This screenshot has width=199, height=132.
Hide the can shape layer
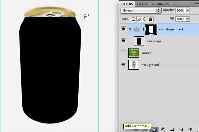pos(123,41)
